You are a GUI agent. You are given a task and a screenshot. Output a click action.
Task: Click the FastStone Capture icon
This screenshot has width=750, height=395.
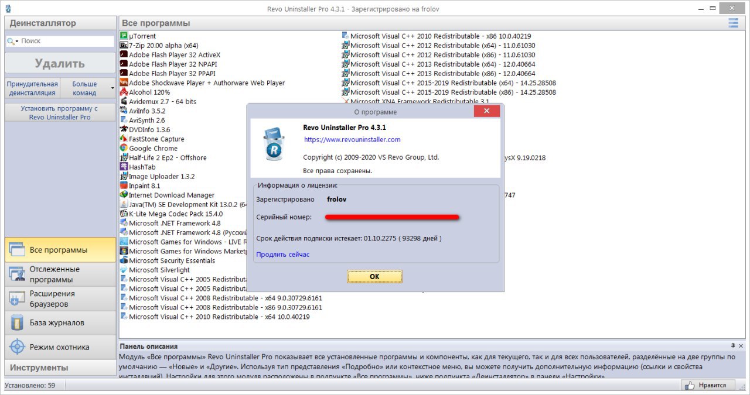pos(124,139)
